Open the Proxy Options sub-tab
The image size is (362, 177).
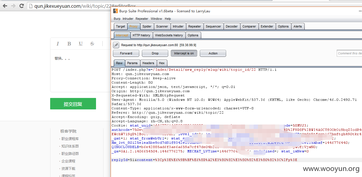click(x=193, y=35)
